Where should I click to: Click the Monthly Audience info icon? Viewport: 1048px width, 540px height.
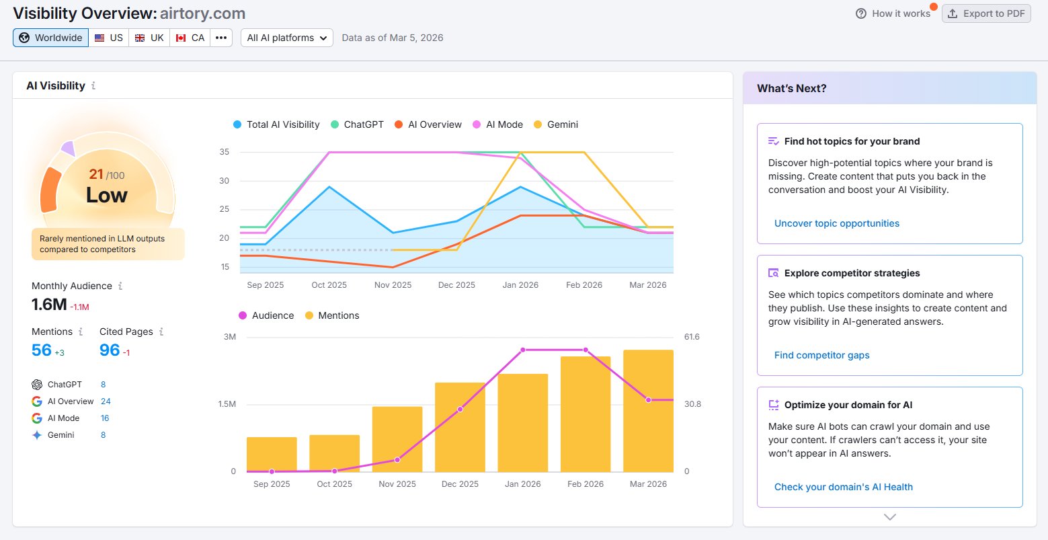tap(120, 286)
